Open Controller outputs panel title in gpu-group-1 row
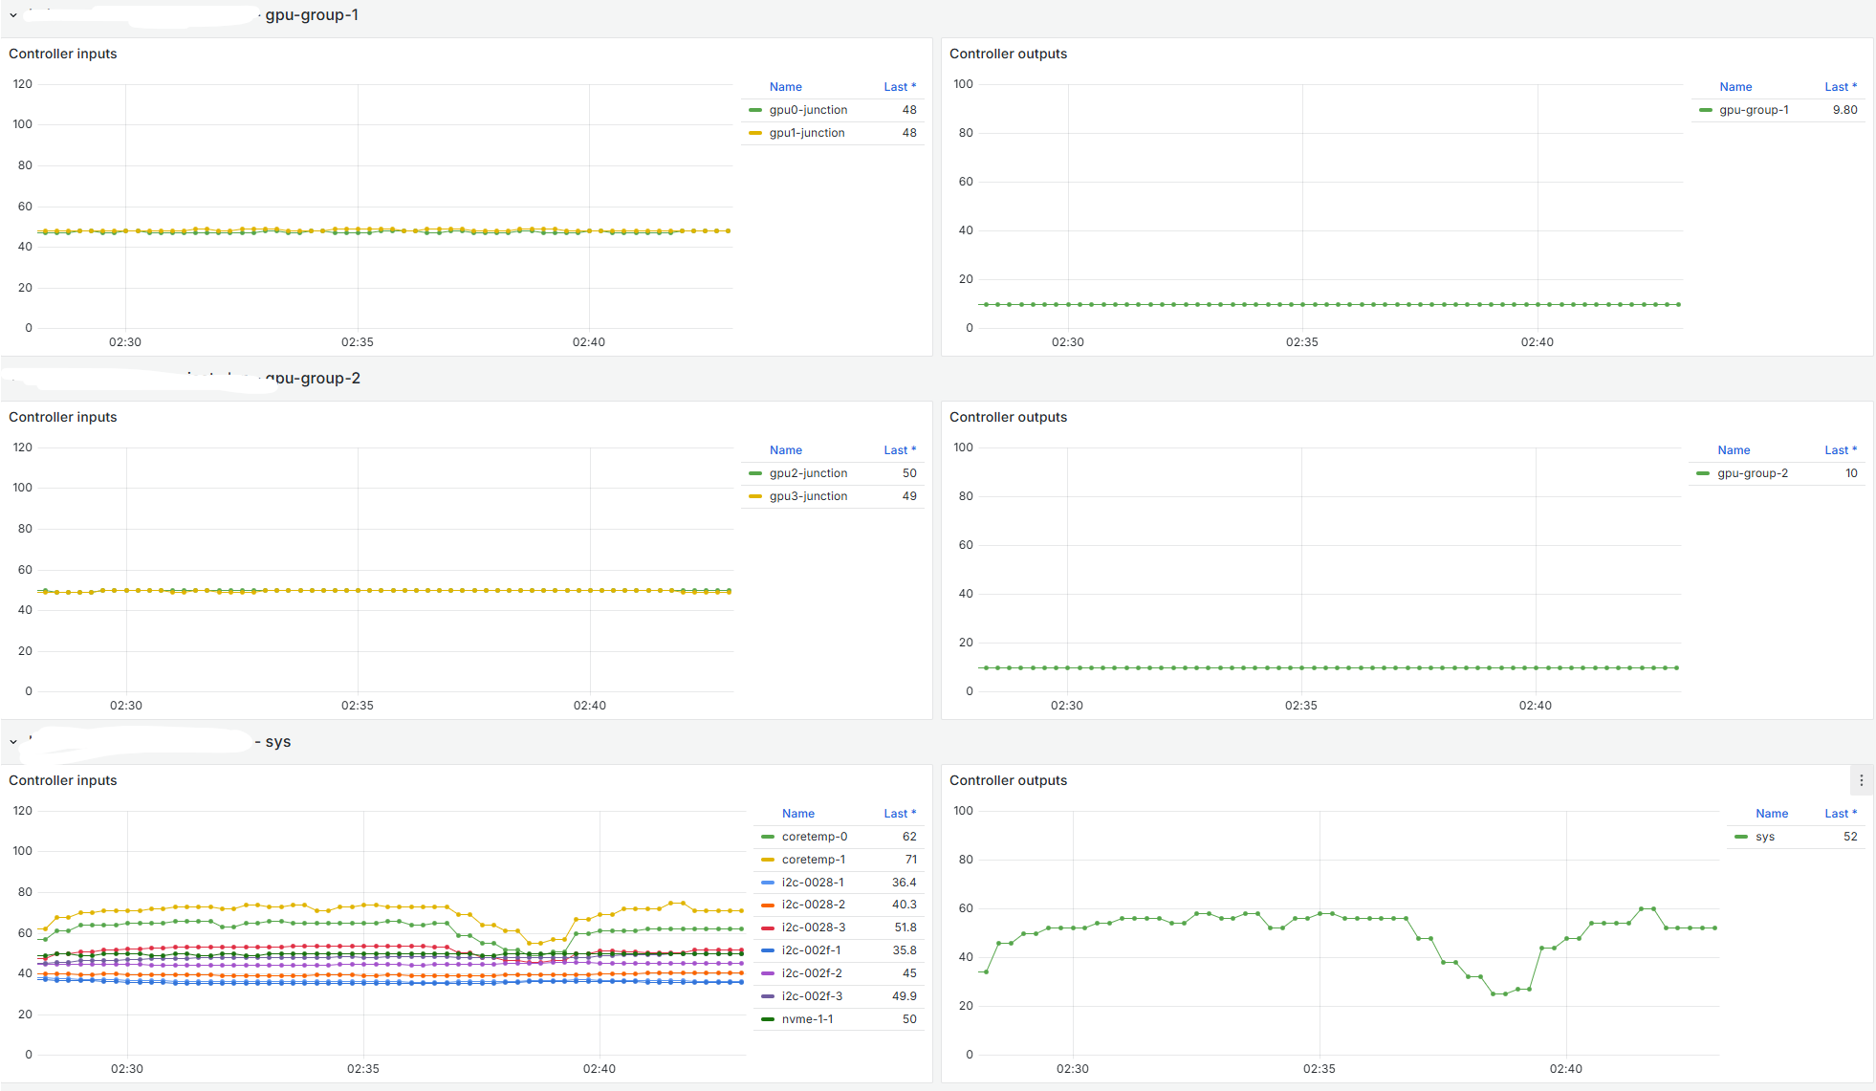 (1008, 54)
